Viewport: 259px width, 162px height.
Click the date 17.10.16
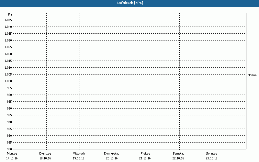12,158
